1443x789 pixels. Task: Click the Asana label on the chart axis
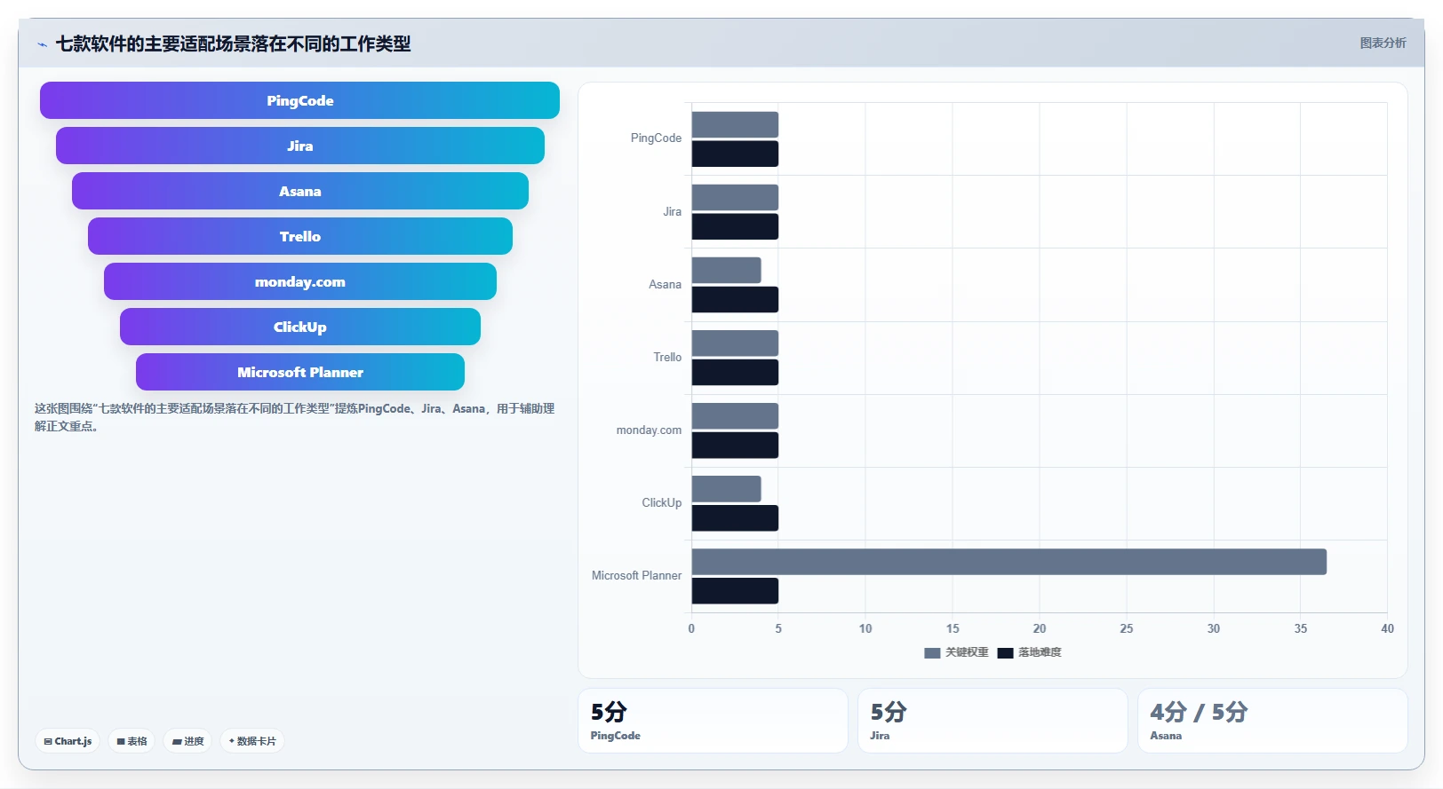point(665,284)
